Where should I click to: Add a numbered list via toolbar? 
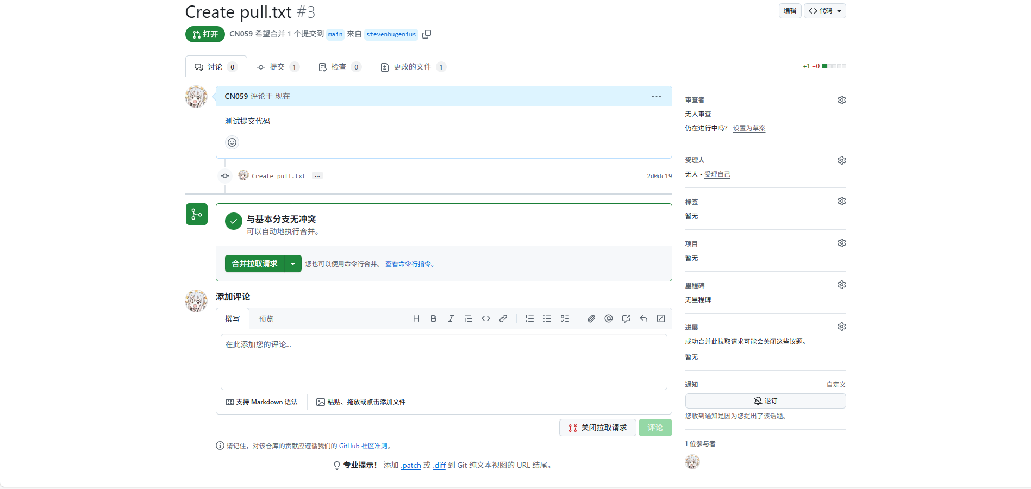[x=529, y=319]
